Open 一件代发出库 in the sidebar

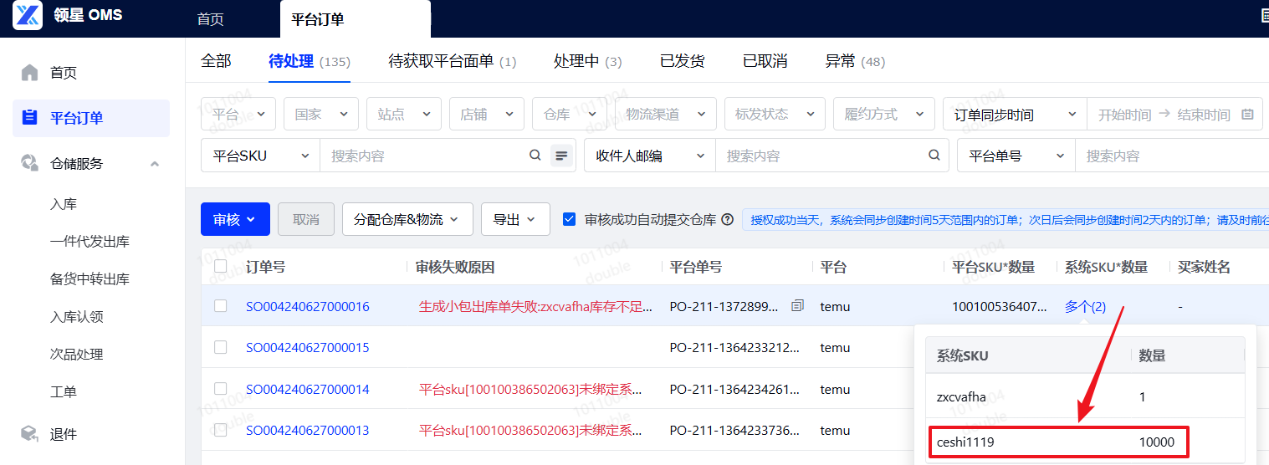90,242
